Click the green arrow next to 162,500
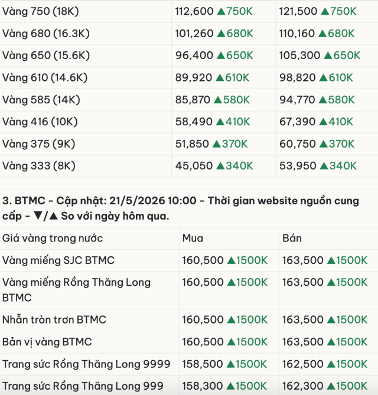Image resolution: width=378 pixels, height=395 pixels. tap(331, 364)
